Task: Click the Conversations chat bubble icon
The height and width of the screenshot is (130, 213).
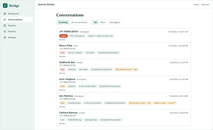Action: tap(5, 20)
